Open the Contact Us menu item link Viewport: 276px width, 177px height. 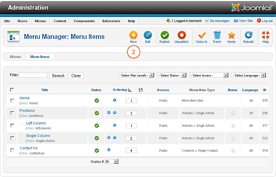click(29, 148)
